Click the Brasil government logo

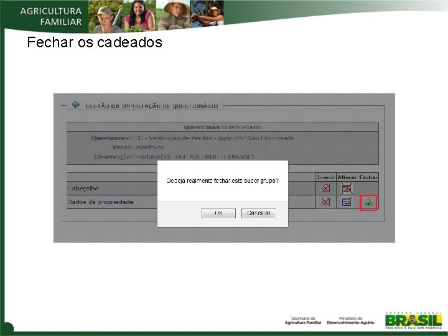coord(413,321)
